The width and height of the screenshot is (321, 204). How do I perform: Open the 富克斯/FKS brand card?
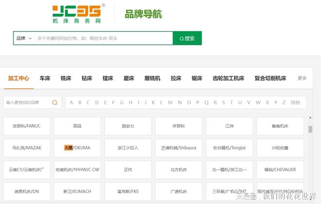coord(128,191)
